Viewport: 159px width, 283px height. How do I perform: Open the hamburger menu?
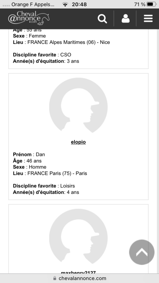(148, 19)
